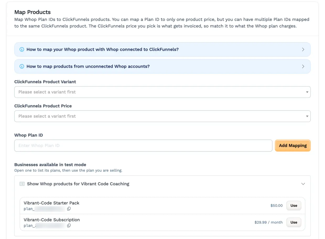Open the ClickFunnels Product Price dropdown
The image size is (325, 239).
pos(162,116)
